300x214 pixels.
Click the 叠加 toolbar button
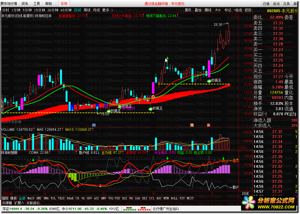click(198, 10)
